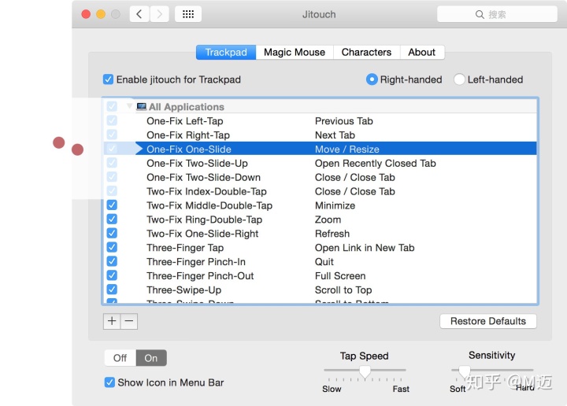The height and width of the screenshot is (406, 567).
Task: Select One-Fix Left-Tap gesture row
Action: coord(320,121)
